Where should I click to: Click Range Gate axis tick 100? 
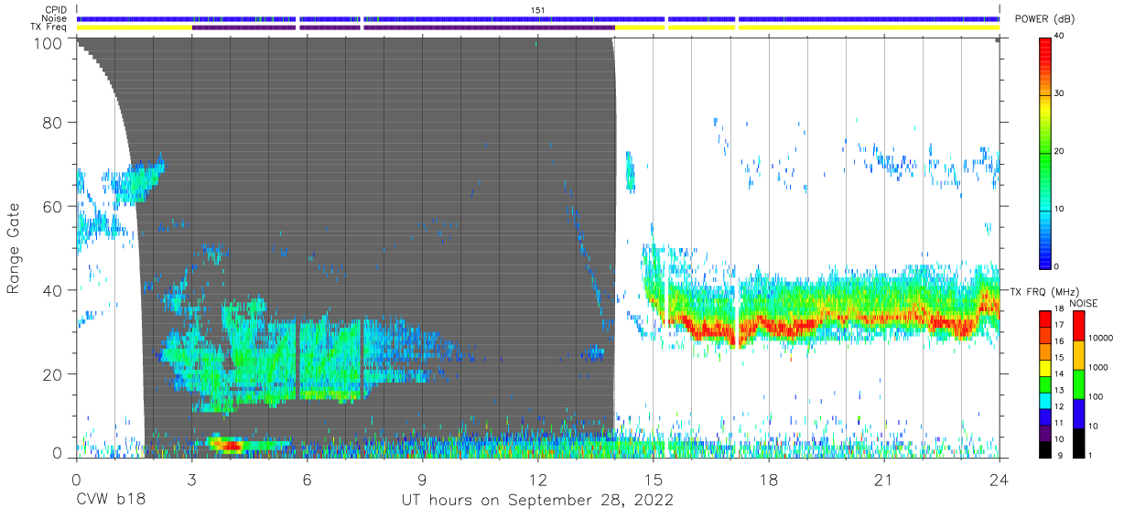(48, 43)
